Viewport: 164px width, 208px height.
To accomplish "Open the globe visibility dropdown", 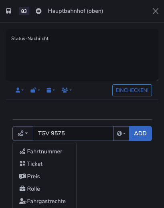I will pos(121,133).
